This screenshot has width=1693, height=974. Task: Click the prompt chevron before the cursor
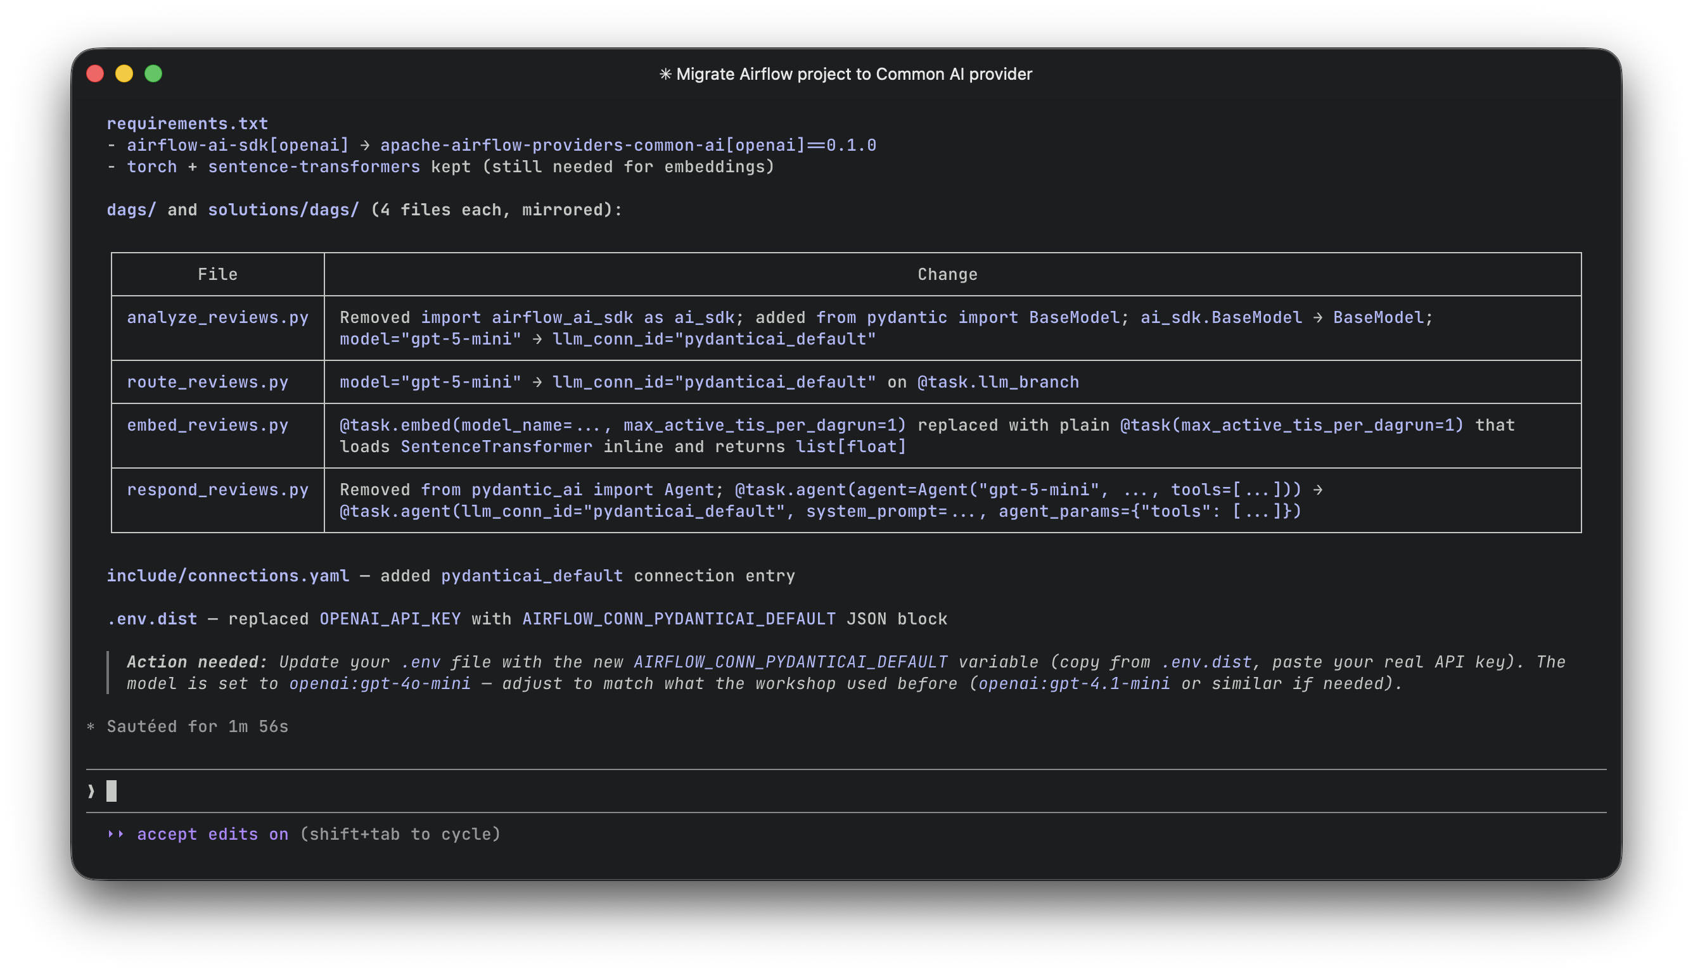pos(92,792)
